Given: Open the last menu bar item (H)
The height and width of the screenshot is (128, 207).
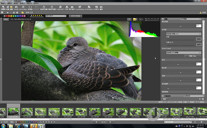Looking at the screenshot, I should tap(36, 4).
